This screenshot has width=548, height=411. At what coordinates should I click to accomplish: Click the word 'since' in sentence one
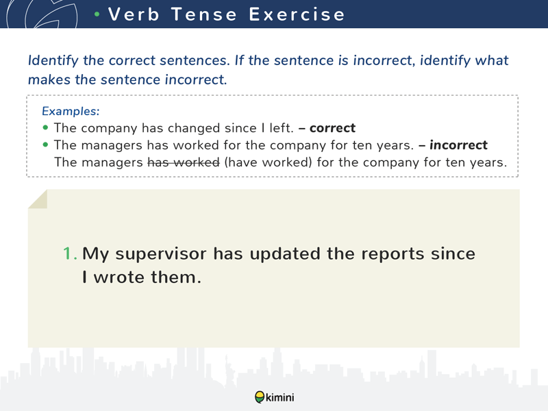coord(453,253)
